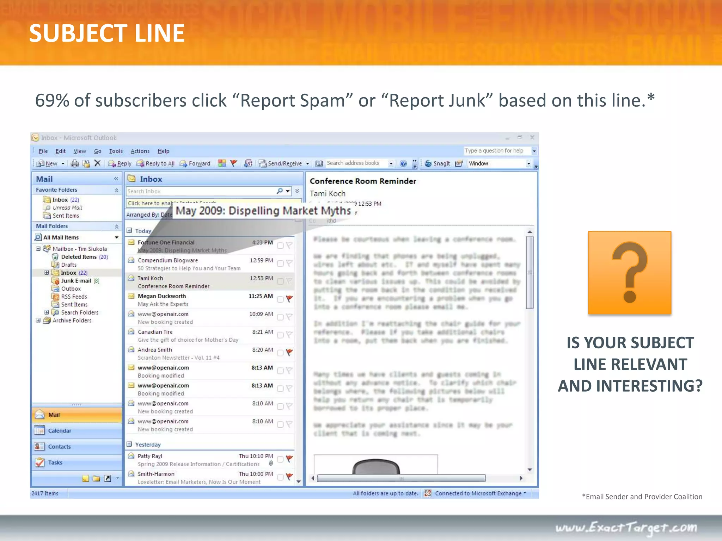Click the blue Help question icon
This screenshot has width=722, height=541.
pos(403,163)
